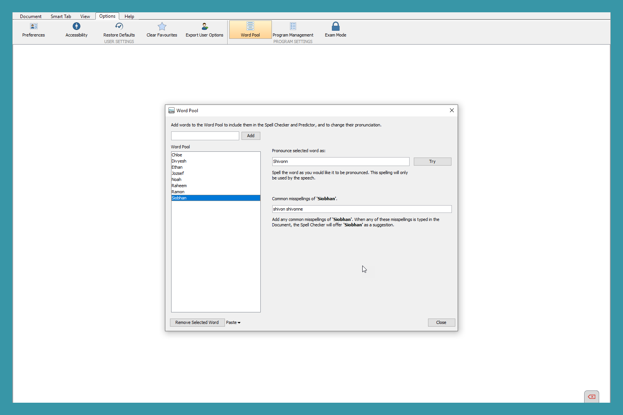
Task: Open the Document menu tab
Action: (x=31, y=17)
